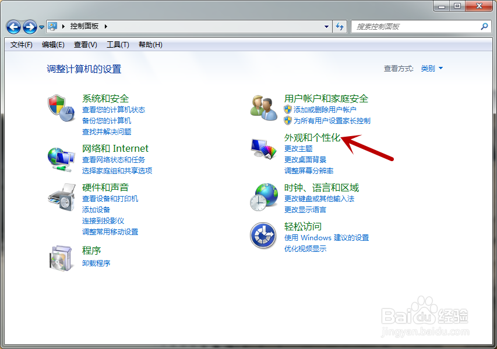497x349 pixels.
Task: Open the 硬件和声音 category heading
Action: pyautogui.click(x=105, y=188)
